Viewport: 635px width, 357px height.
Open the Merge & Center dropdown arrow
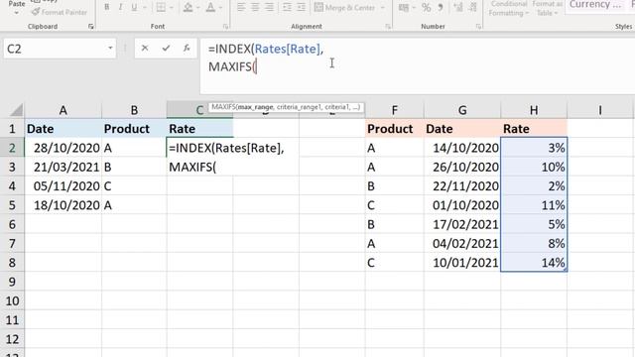tap(382, 7)
